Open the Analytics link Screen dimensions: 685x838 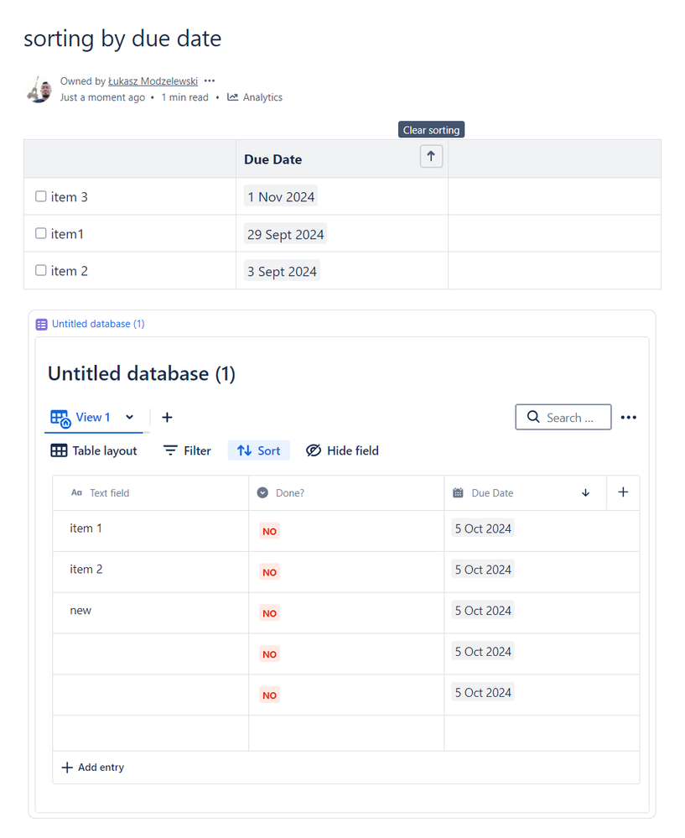click(262, 97)
